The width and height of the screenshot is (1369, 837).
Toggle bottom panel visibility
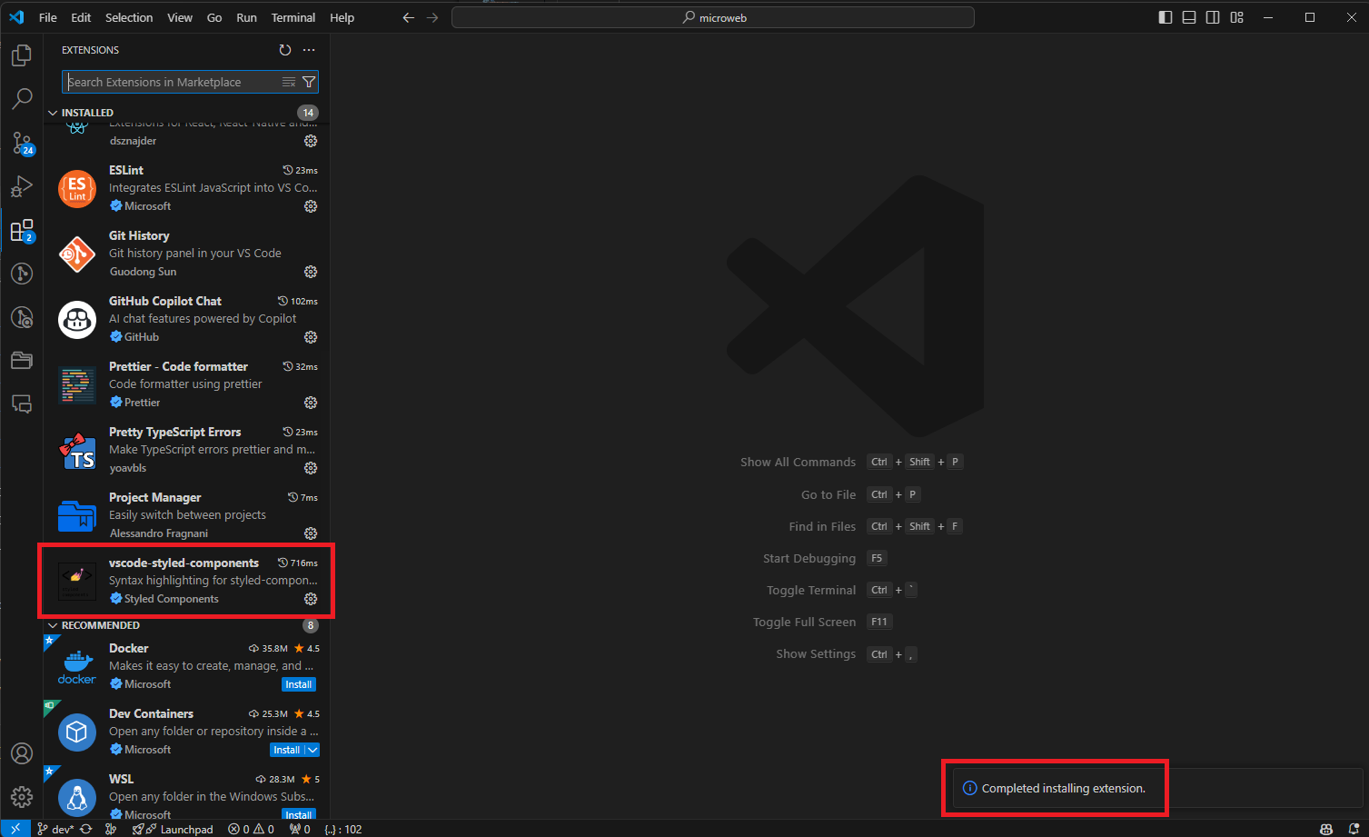pos(1189,17)
